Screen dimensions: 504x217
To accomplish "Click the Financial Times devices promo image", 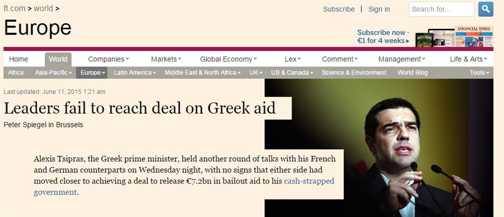I will (454, 37).
